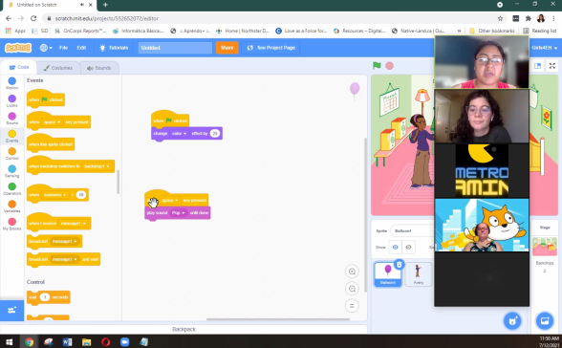Show the sprite using the eye toggle
562x348 pixels.
coord(395,247)
